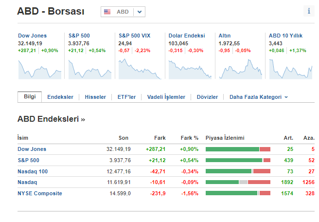
Task: Open the Hisseler tab
Action: (x=95, y=97)
